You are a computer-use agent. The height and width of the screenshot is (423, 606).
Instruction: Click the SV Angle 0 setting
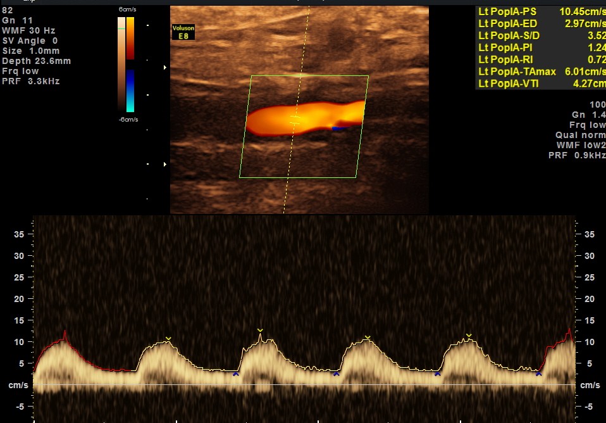pyautogui.click(x=30, y=41)
